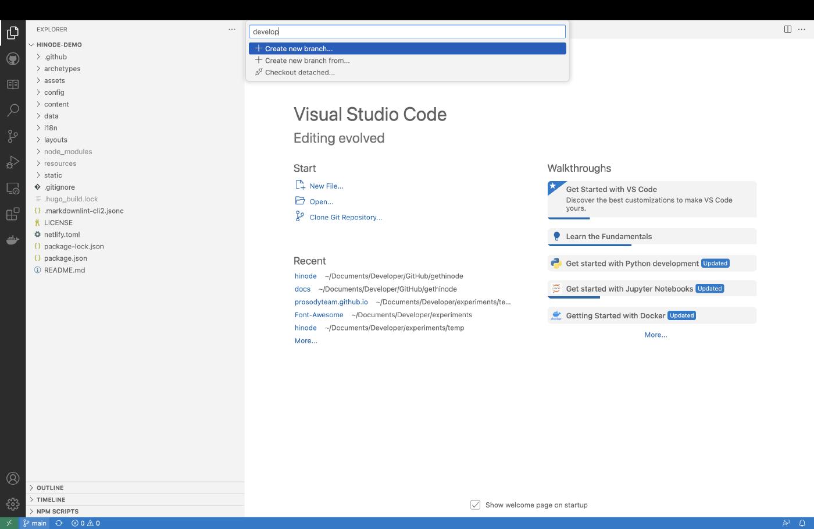Open the book-shaped activity bar icon
The height and width of the screenshot is (529, 814).
[13, 84]
